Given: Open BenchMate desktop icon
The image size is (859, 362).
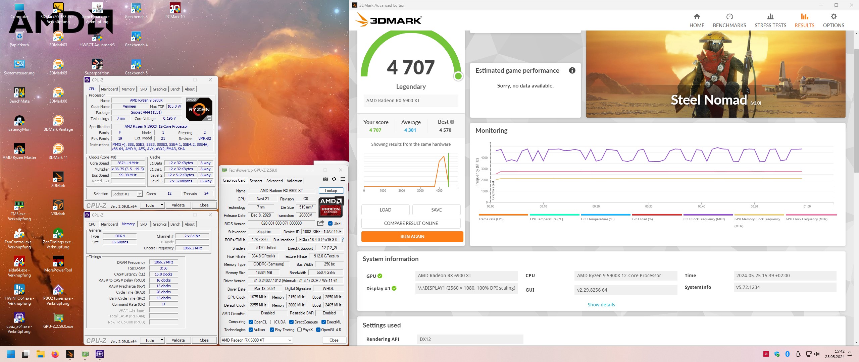Looking at the screenshot, I should point(19,95).
